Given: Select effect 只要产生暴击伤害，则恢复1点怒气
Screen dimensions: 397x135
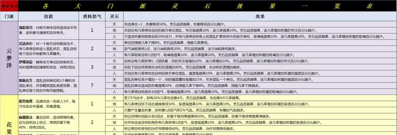Looking at the screenshot, I should [260, 110].
